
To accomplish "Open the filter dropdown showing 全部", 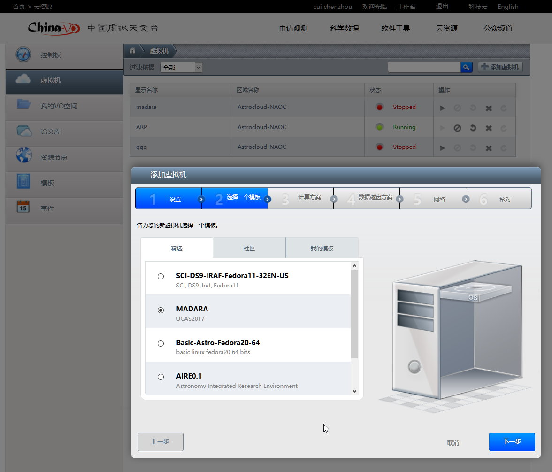I will click(181, 68).
